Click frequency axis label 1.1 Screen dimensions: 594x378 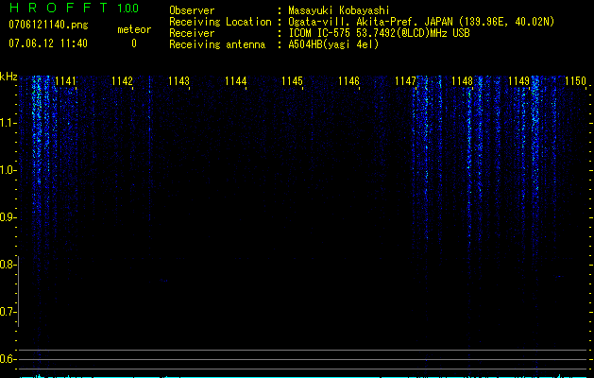(8, 123)
